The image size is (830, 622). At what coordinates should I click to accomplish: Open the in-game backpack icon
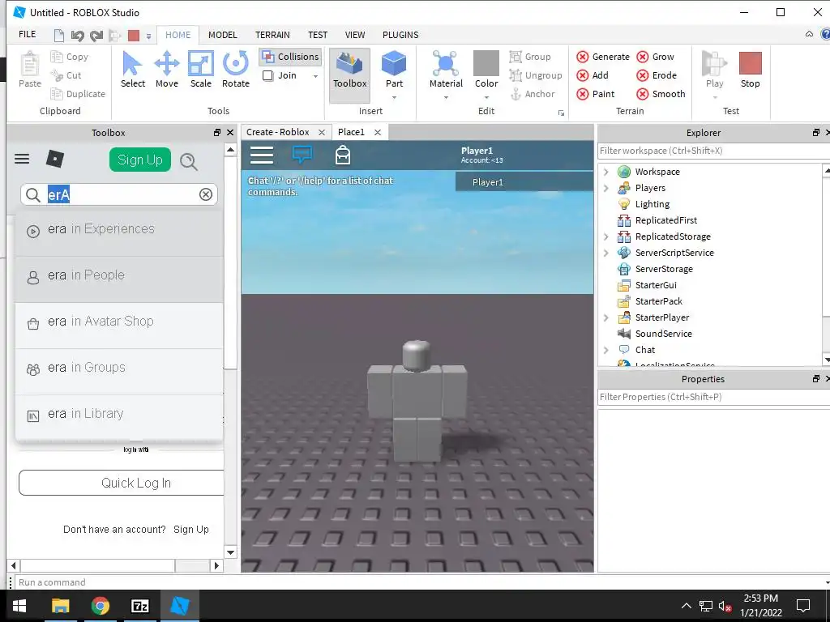pyautogui.click(x=343, y=155)
